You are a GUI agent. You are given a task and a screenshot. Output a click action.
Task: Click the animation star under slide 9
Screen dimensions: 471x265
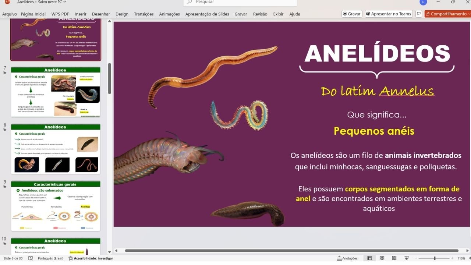pyautogui.click(x=5, y=187)
